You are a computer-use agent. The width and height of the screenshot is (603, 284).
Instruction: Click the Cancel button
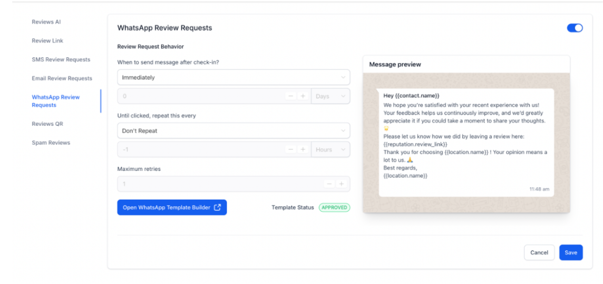[x=539, y=252]
